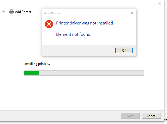Click the 'Add Printer' wizard heading text
Image resolution: width=167 pixels, height=124 pixels.
23,12
